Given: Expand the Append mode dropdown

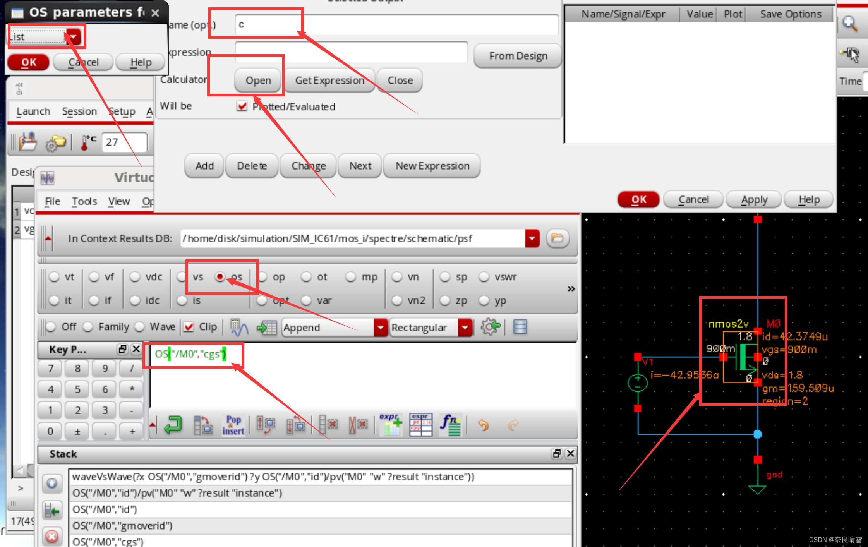Looking at the screenshot, I should click(381, 328).
